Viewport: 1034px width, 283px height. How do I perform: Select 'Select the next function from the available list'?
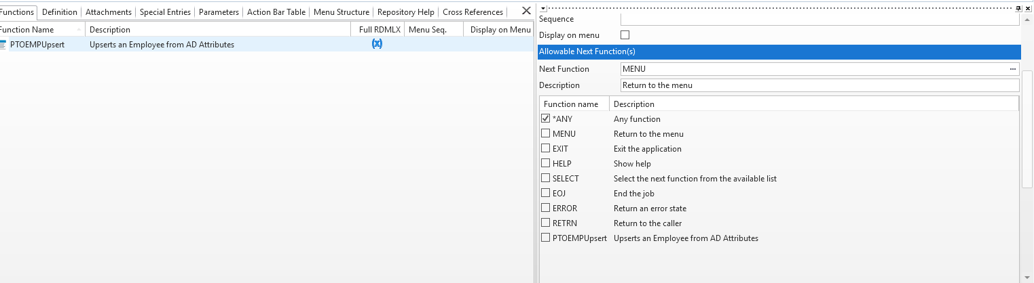tap(695, 179)
